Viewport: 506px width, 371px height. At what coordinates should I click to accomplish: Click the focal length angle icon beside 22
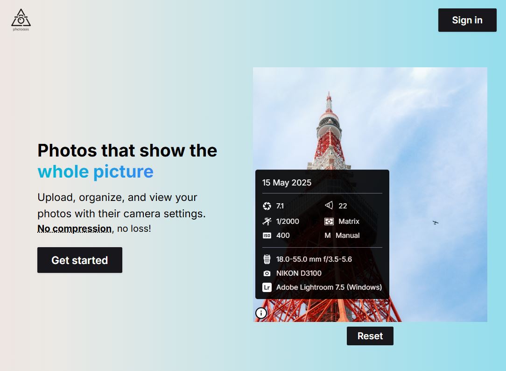[329, 206]
